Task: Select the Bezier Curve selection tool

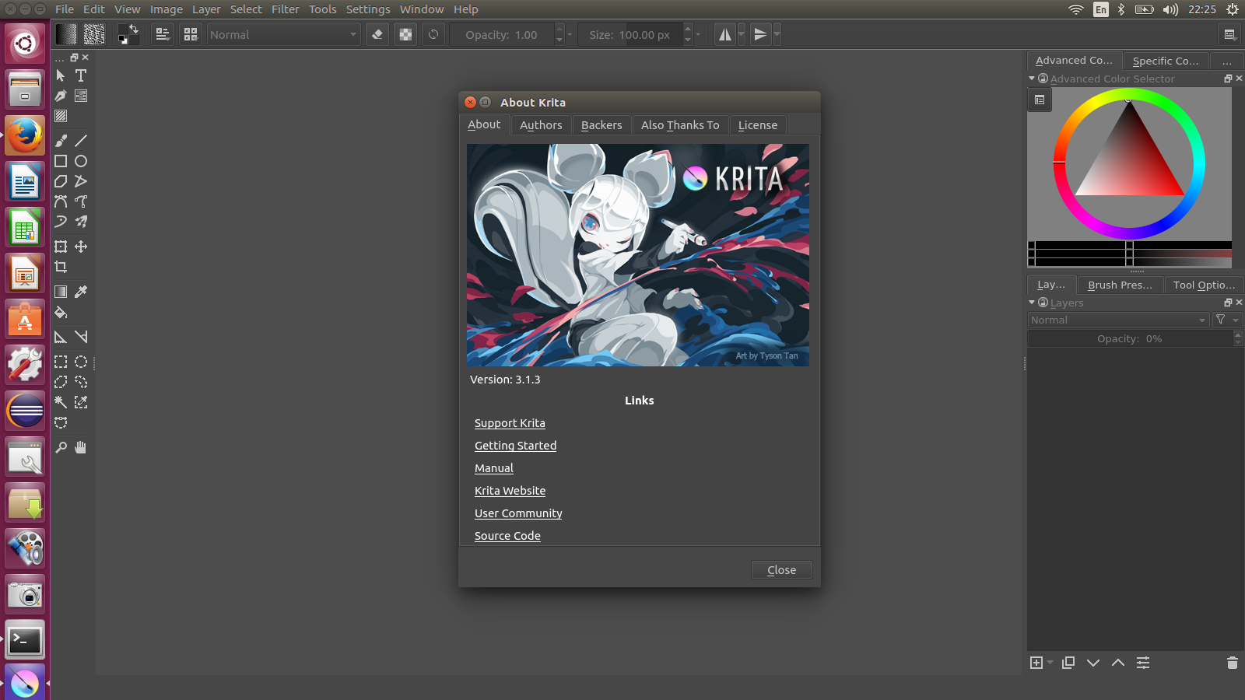Action: 61,422
